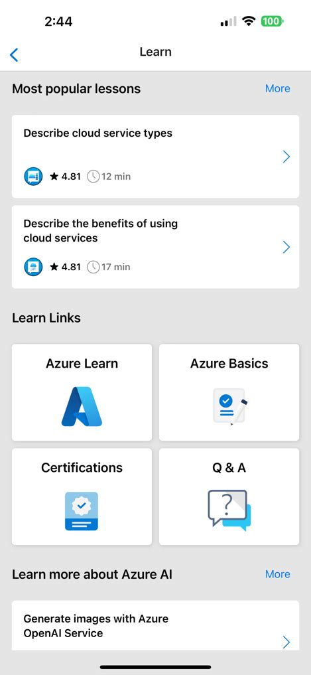
Task: Open chevron for Generate images with Azure OpenAI
Action: [x=286, y=642]
